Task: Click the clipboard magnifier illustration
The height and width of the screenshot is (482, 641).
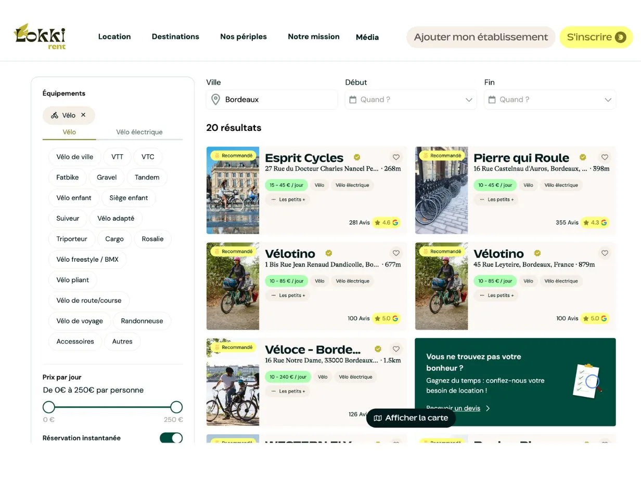Action: click(587, 381)
